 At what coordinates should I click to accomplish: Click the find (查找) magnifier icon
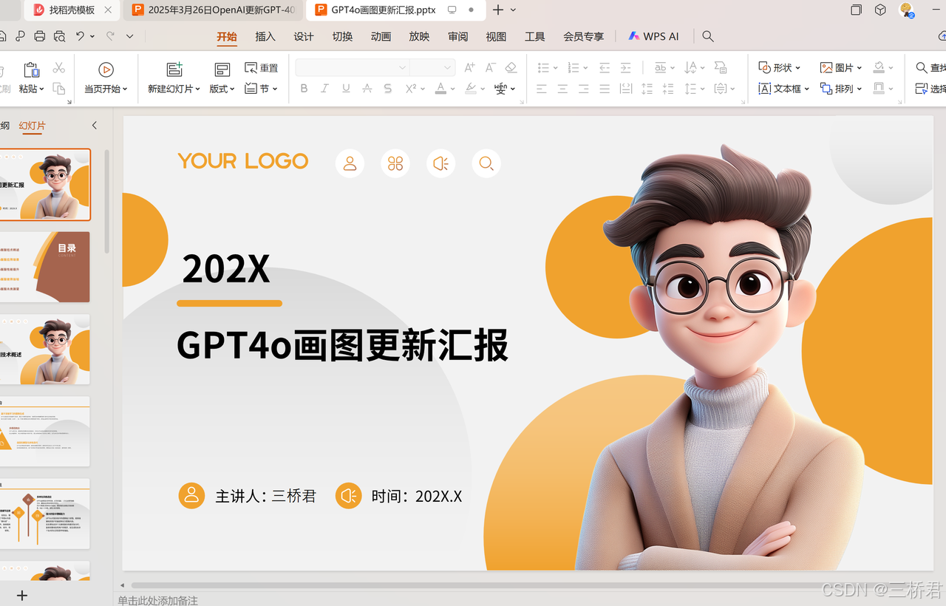tap(922, 68)
